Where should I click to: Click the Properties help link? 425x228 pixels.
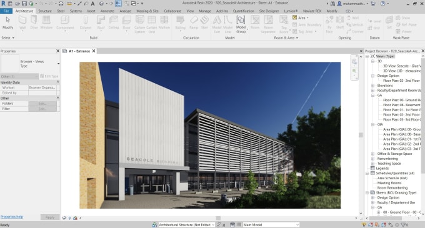point(12,217)
